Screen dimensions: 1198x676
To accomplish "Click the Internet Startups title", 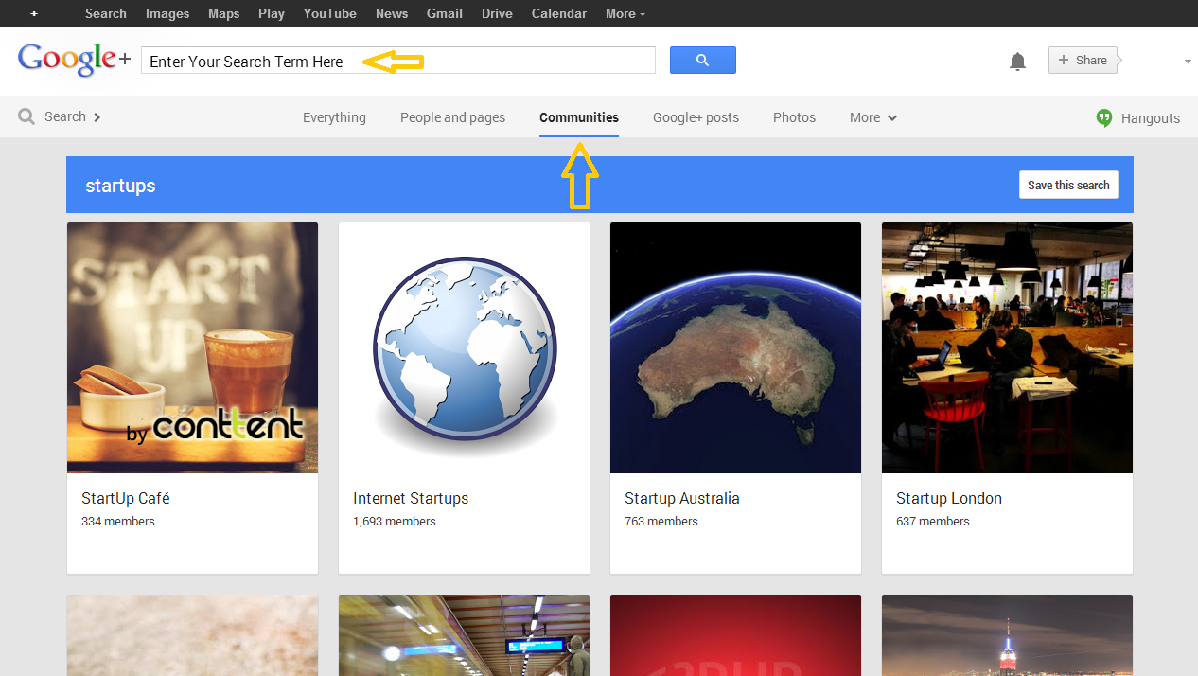I will [x=411, y=498].
